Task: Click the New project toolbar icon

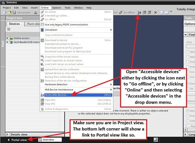Action: (5, 12)
